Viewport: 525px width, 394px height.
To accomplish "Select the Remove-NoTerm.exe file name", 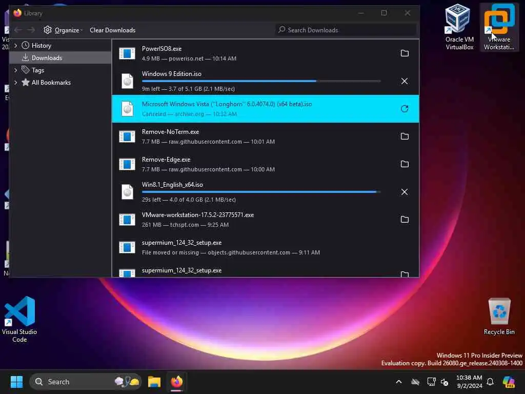I will [170, 132].
